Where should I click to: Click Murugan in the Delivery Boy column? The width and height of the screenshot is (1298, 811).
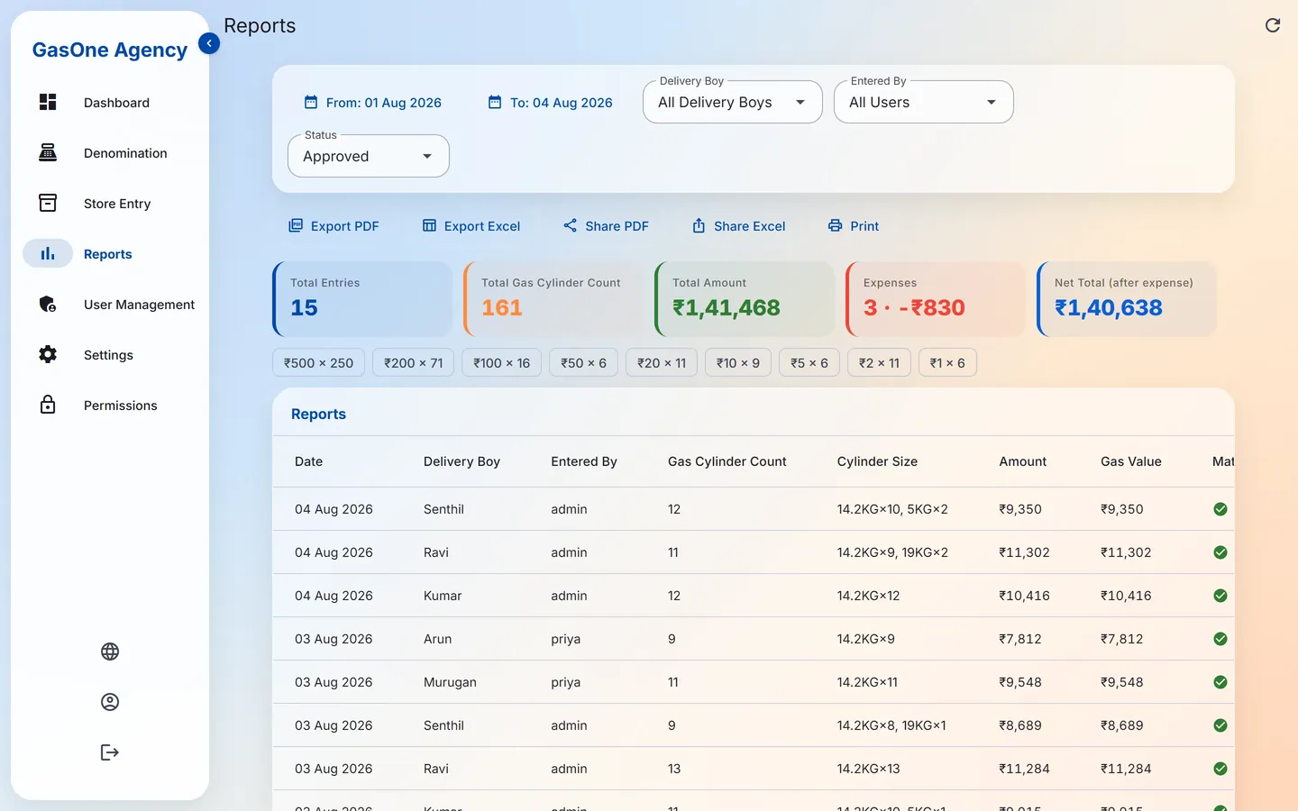pyautogui.click(x=450, y=682)
